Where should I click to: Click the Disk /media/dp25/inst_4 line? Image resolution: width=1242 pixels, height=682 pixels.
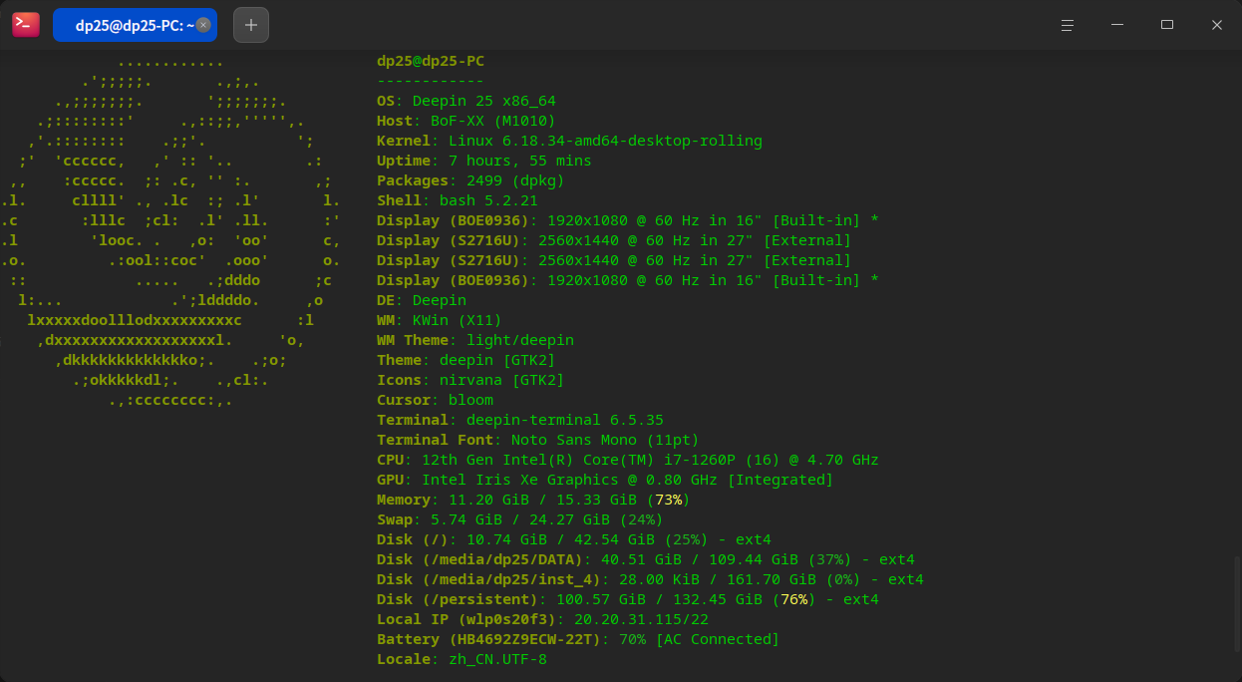pyautogui.click(x=650, y=579)
